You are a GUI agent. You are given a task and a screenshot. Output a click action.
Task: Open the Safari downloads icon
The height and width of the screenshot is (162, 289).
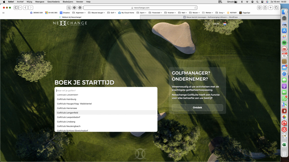259,8
